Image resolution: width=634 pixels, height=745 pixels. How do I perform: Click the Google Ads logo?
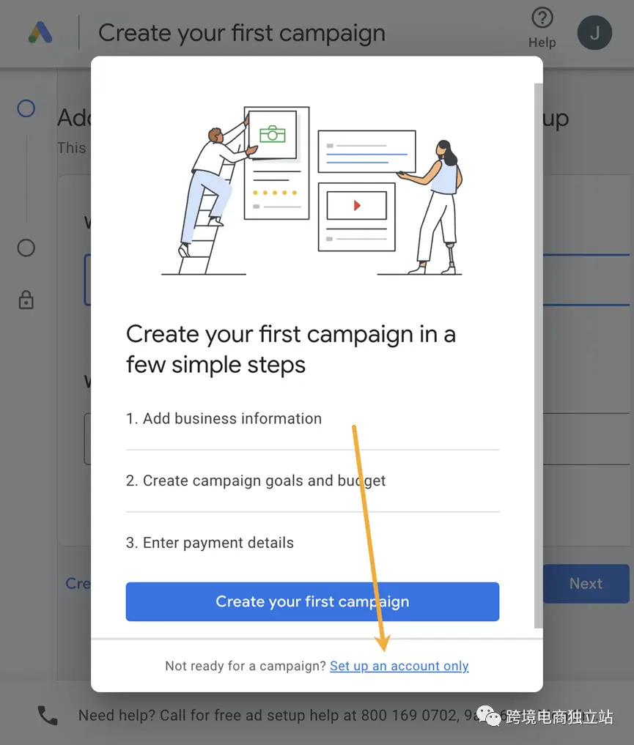(40, 32)
